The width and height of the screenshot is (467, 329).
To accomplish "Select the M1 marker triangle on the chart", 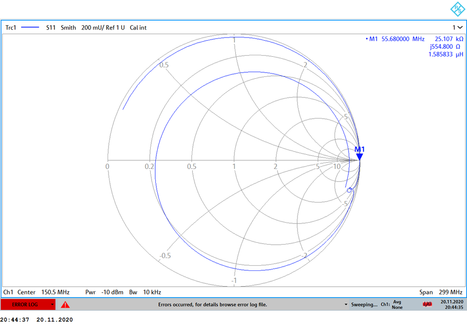I will pos(359,157).
